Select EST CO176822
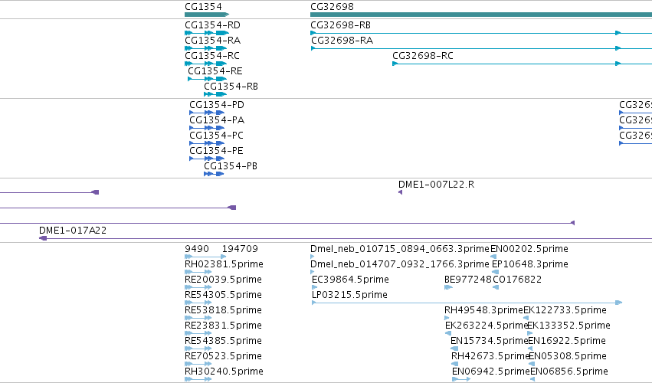This screenshot has height=383, width=652. (517, 280)
